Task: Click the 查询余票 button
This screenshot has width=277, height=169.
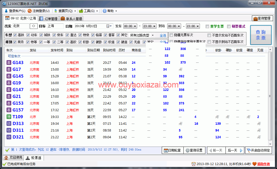Action: tap(261, 35)
